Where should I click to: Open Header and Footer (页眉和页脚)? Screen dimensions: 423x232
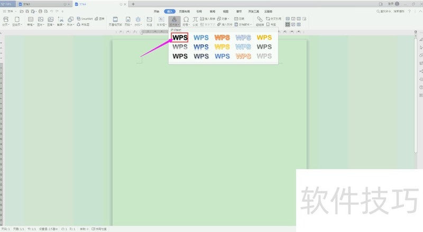click(115, 21)
